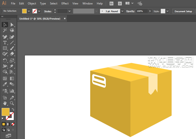196x139 pixels.
Task: Set paint mode to None
Action: [x=13, y=124]
